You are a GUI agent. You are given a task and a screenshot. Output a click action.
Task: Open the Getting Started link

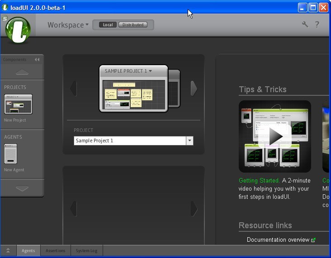point(259,181)
